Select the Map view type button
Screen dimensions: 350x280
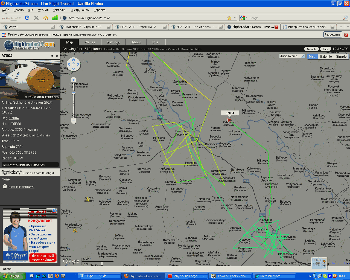pyautogui.click(x=312, y=56)
